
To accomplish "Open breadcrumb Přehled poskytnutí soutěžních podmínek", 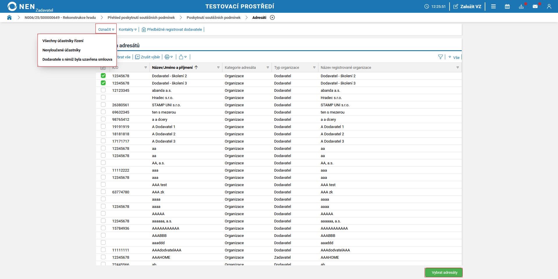I will pyautogui.click(x=141, y=17).
